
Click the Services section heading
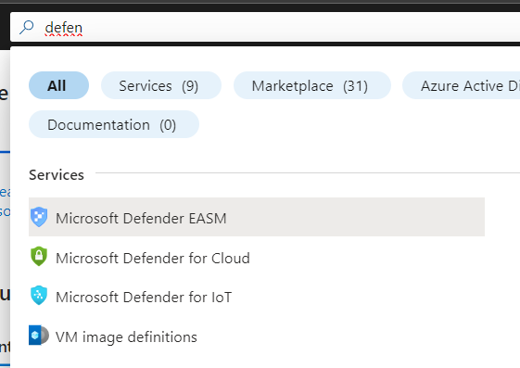tap(57, 174)
